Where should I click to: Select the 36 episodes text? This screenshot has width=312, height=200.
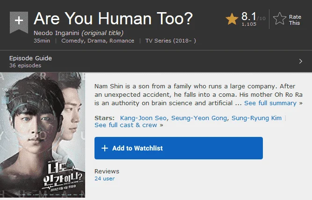click(25, 65)
